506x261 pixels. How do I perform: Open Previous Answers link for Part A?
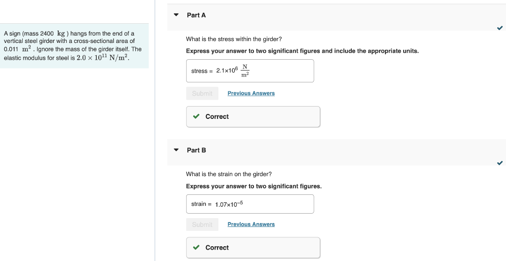point(251,93)
